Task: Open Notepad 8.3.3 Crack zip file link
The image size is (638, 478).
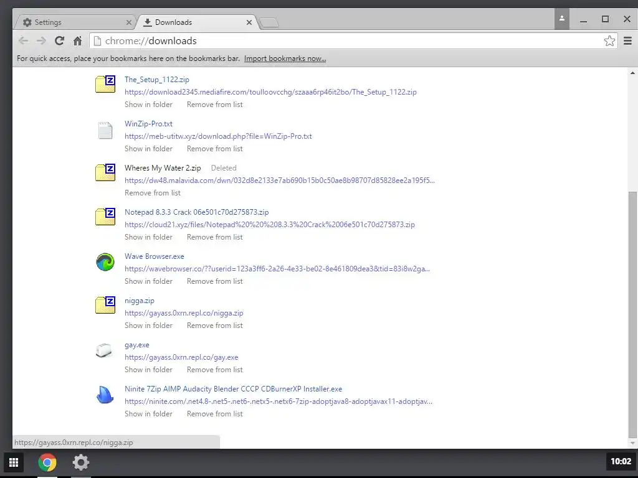Action: pos(196,212)
